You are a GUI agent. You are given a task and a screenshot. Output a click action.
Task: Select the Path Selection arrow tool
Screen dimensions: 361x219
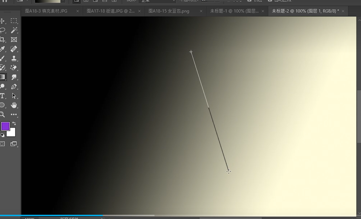tap(14, 96)
